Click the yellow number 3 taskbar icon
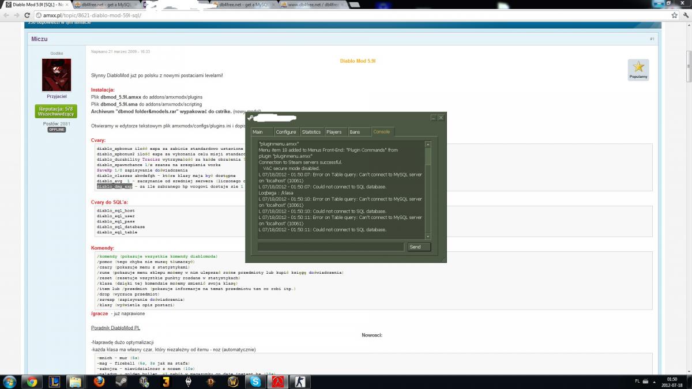692x389 pixels. [166, 382]
